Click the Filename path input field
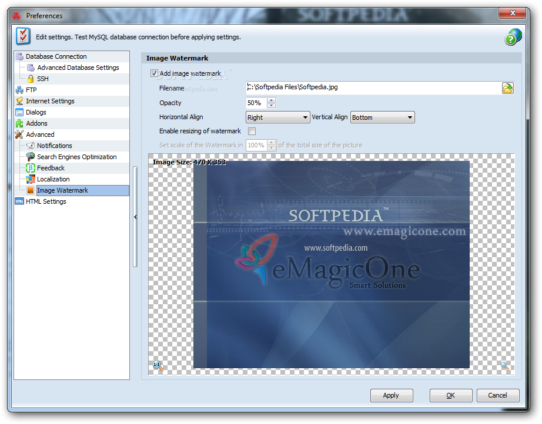 373,88
